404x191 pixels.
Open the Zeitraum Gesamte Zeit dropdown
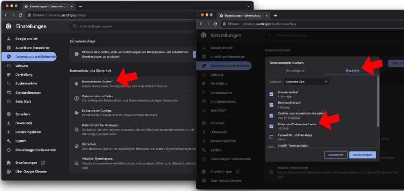[x=307, y=82]
